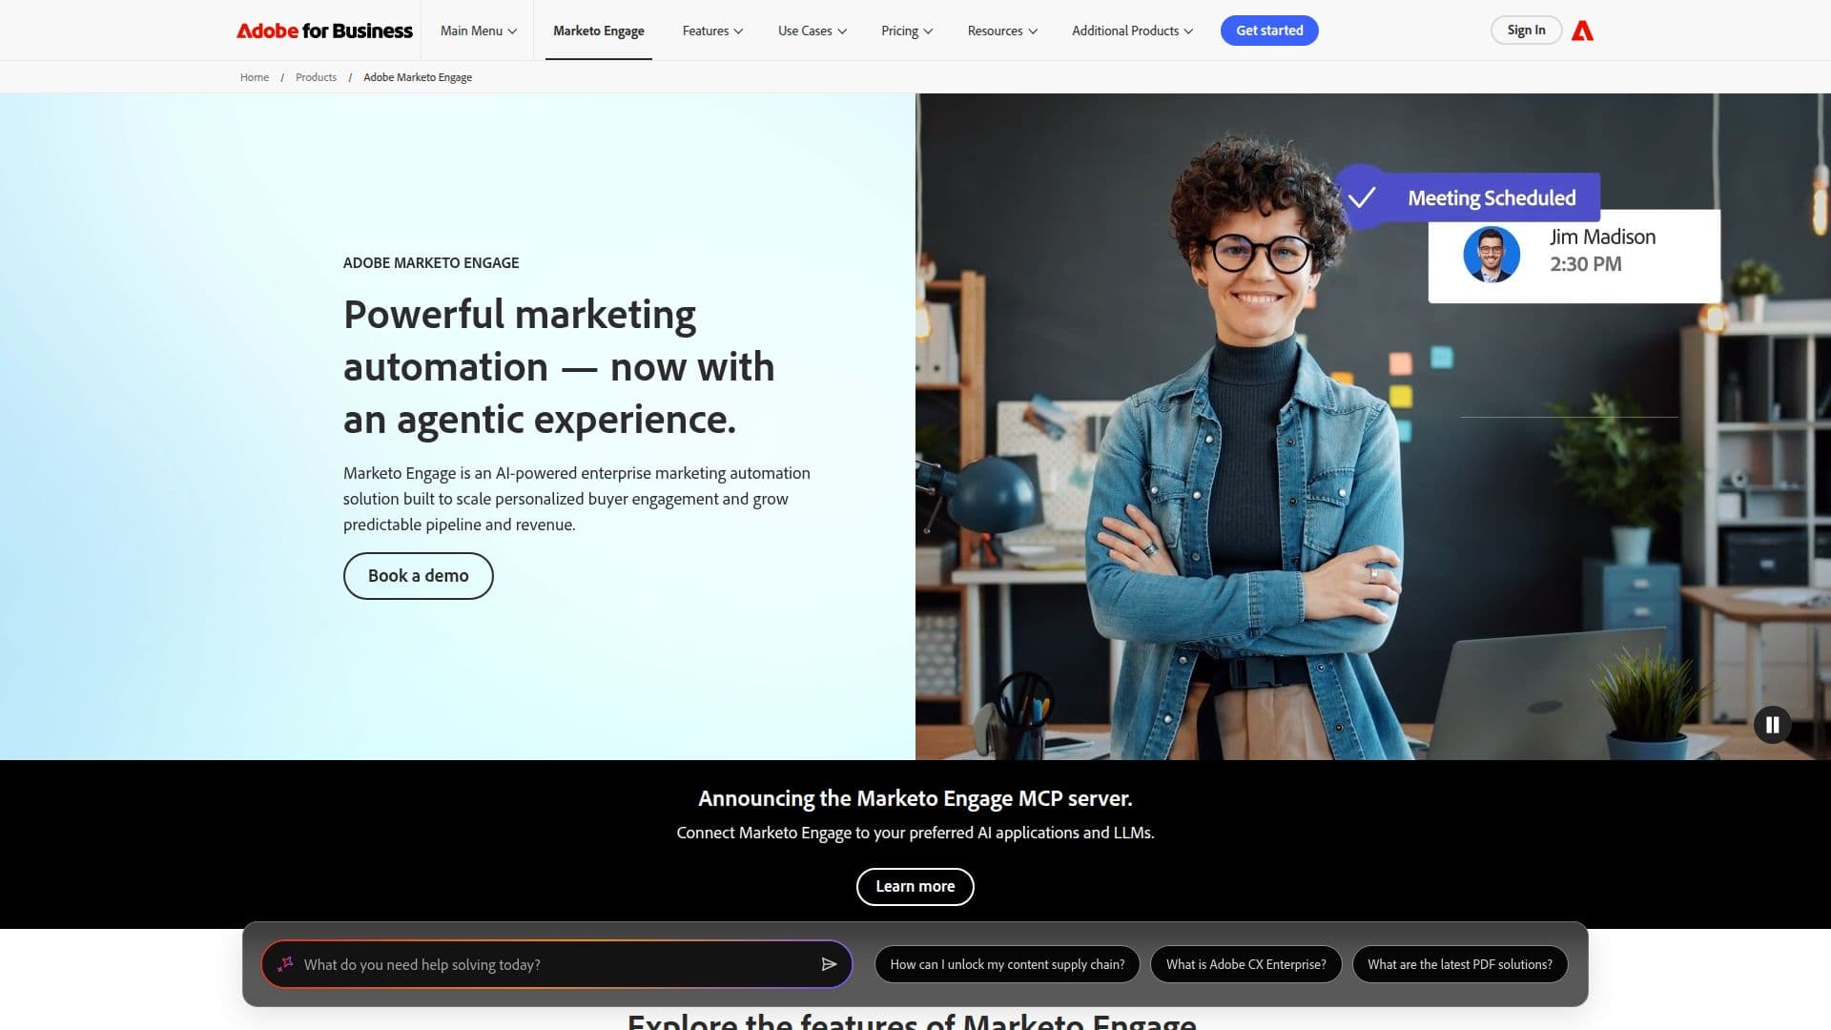Click the 'ADOBE MARKETO ENGAGE' eyebrow text
The height and width of the screenshot is (1030, 1831).
coord(431,263)
